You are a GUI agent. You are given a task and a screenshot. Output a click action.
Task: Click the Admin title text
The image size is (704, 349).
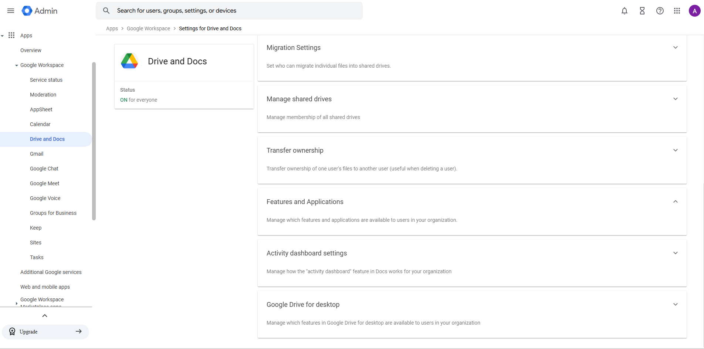(46, 11)
